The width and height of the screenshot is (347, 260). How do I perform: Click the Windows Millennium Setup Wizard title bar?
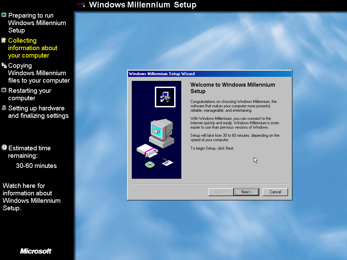(209, 73)
